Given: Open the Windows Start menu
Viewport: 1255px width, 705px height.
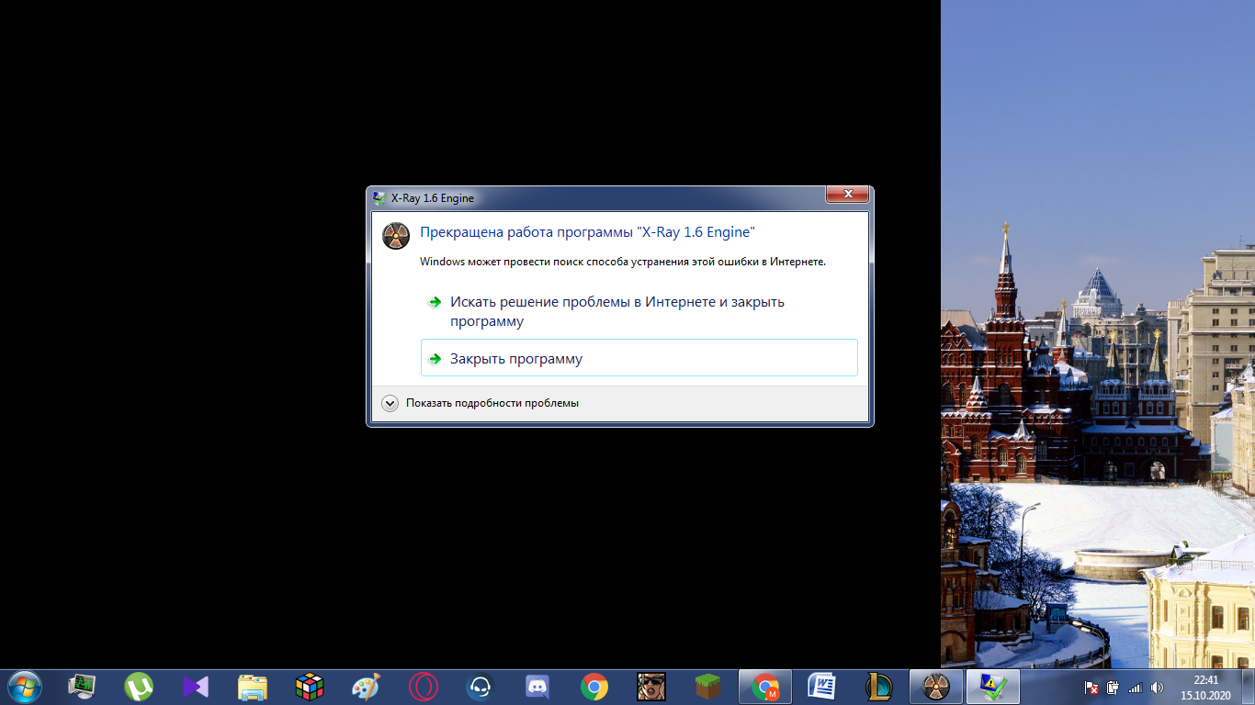Looking at the screenshot, I should [x=24, y=687].
